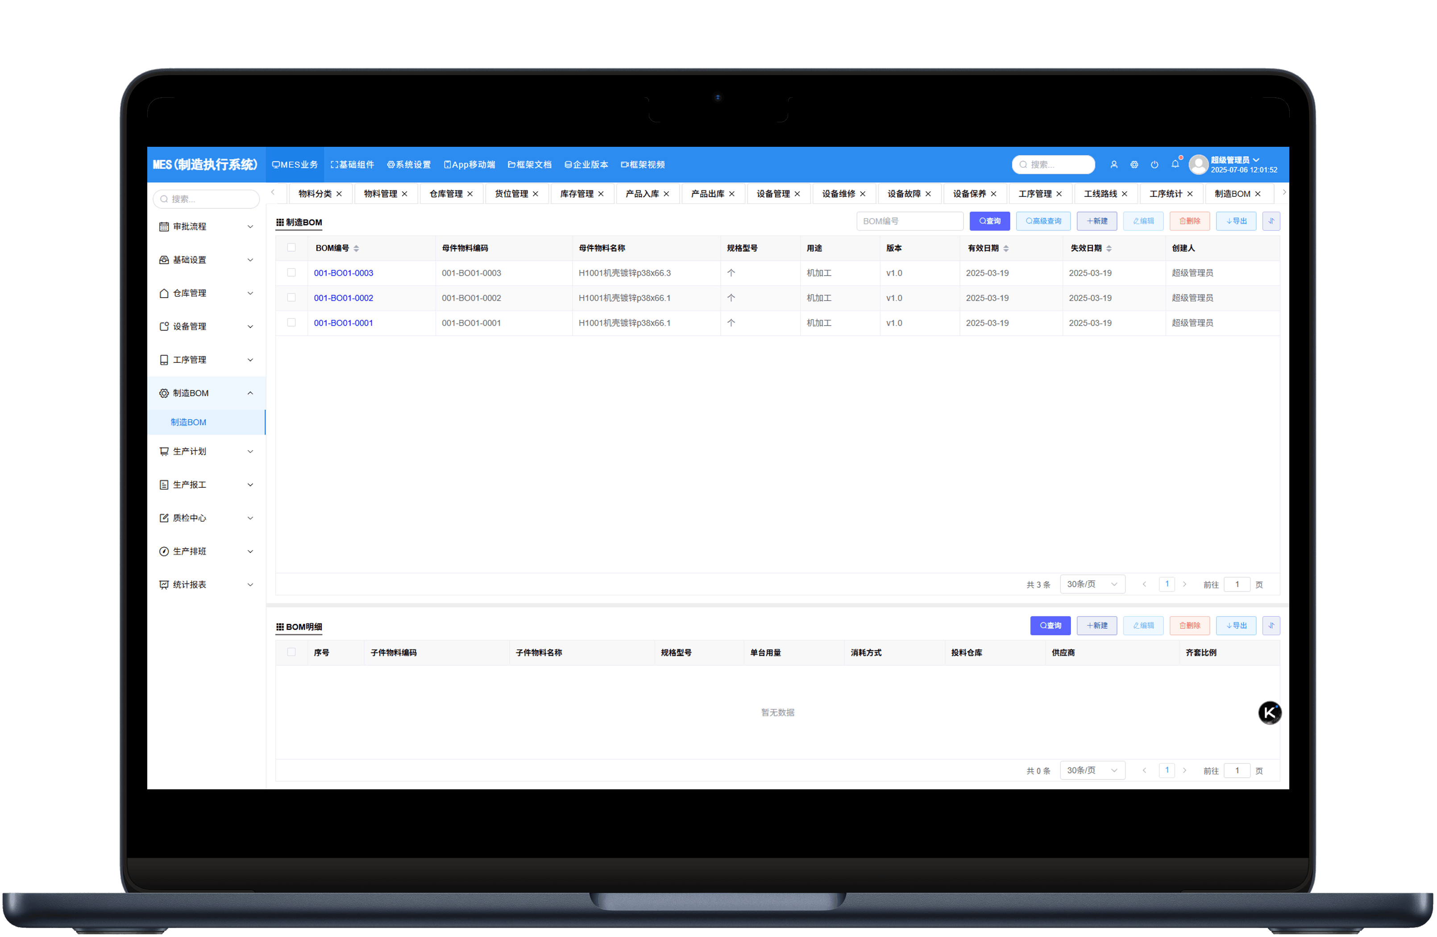This screenshot has width=1437, height=937.
Task: Expand the 生产计划 sidebar menu
Action: coord(206,452)
